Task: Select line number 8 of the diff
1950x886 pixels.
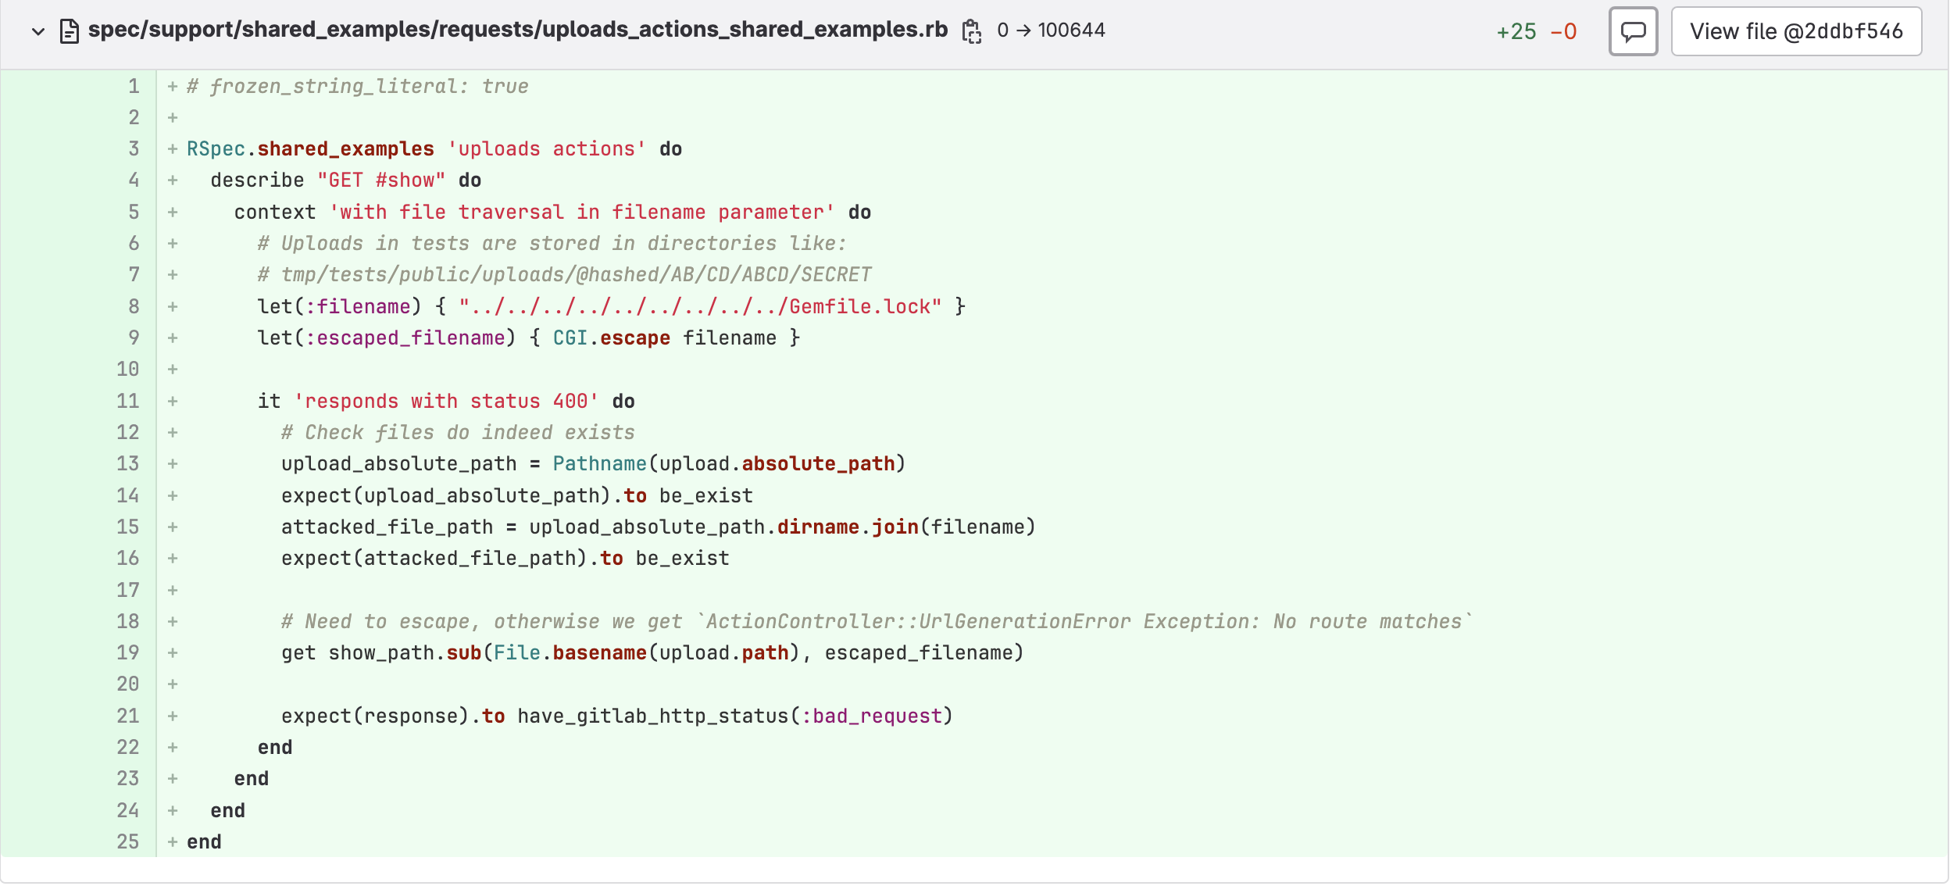Action: [134, 306]
